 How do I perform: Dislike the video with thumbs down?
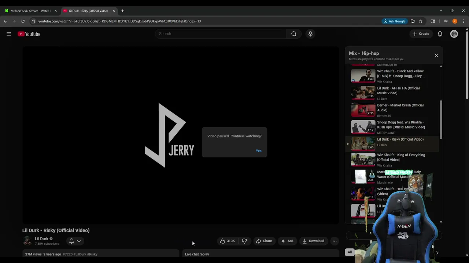(244, 241)
